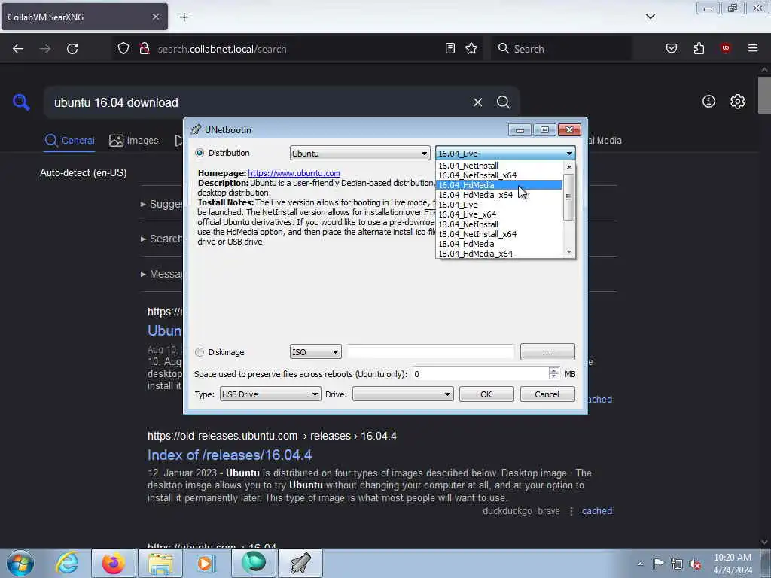Open the Drive selection dropdown

(x=403, y=394)
